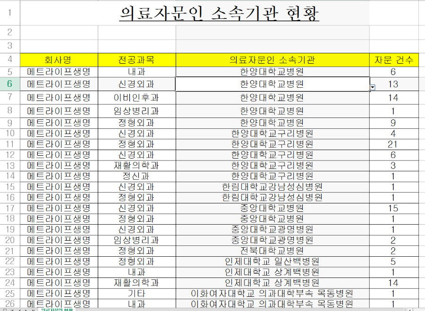Viewport: 425px width, 311px height.
Task: Select the 인제대학교 일산백병원 cell
Action: click(272, 262)
